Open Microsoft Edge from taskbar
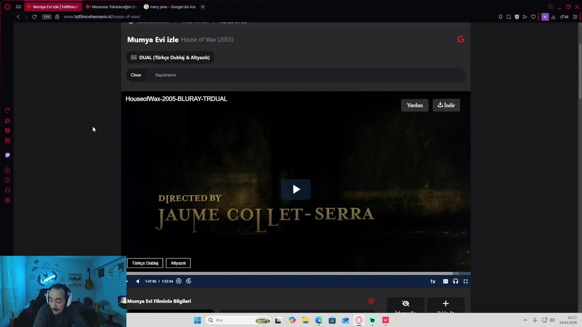Image resolution: width=582 pixels, height=327 pixels. point(319,320)
